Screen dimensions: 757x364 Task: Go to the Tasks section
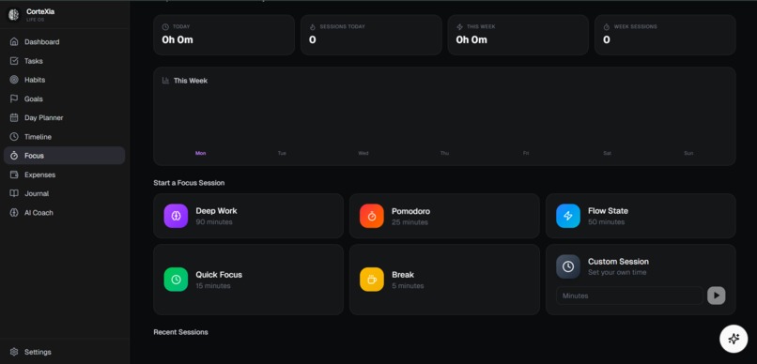click(x=64, y=61)
